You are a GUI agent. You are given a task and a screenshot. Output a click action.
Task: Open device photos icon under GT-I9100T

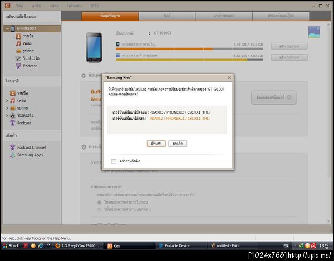(x=19, y=51)
